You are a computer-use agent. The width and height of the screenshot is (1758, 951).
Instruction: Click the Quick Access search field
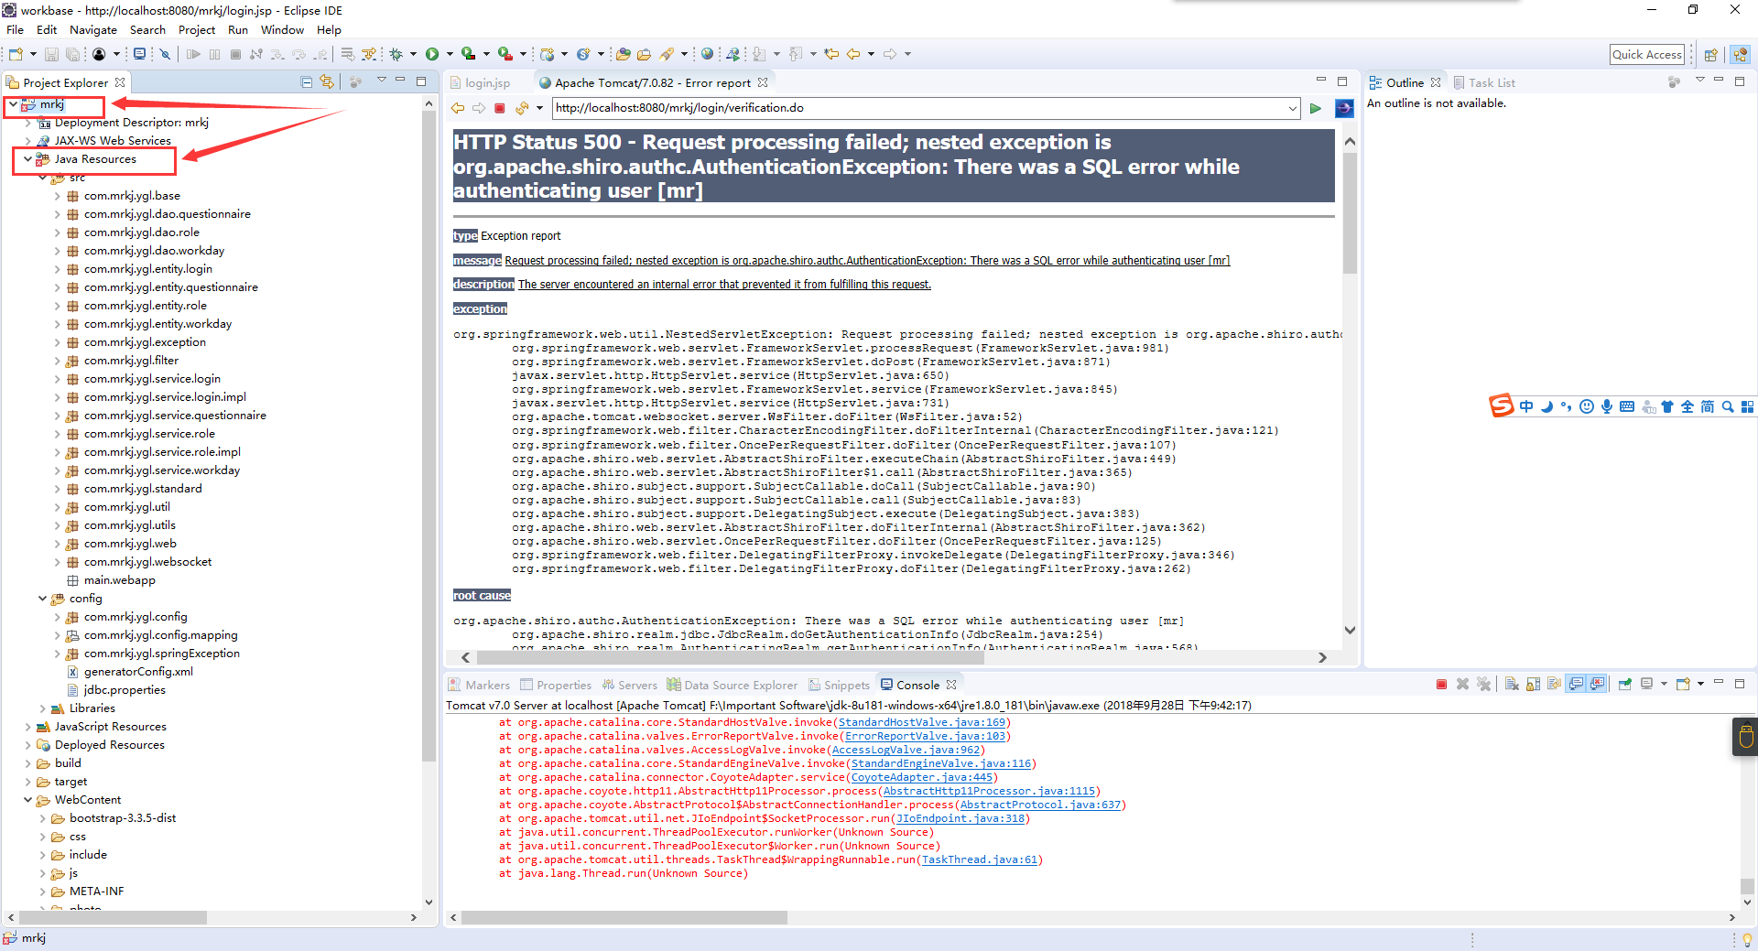coord(1647,55)
